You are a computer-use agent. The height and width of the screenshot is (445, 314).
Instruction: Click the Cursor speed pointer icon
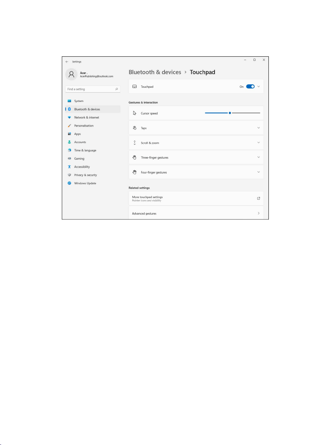[135, 113]
